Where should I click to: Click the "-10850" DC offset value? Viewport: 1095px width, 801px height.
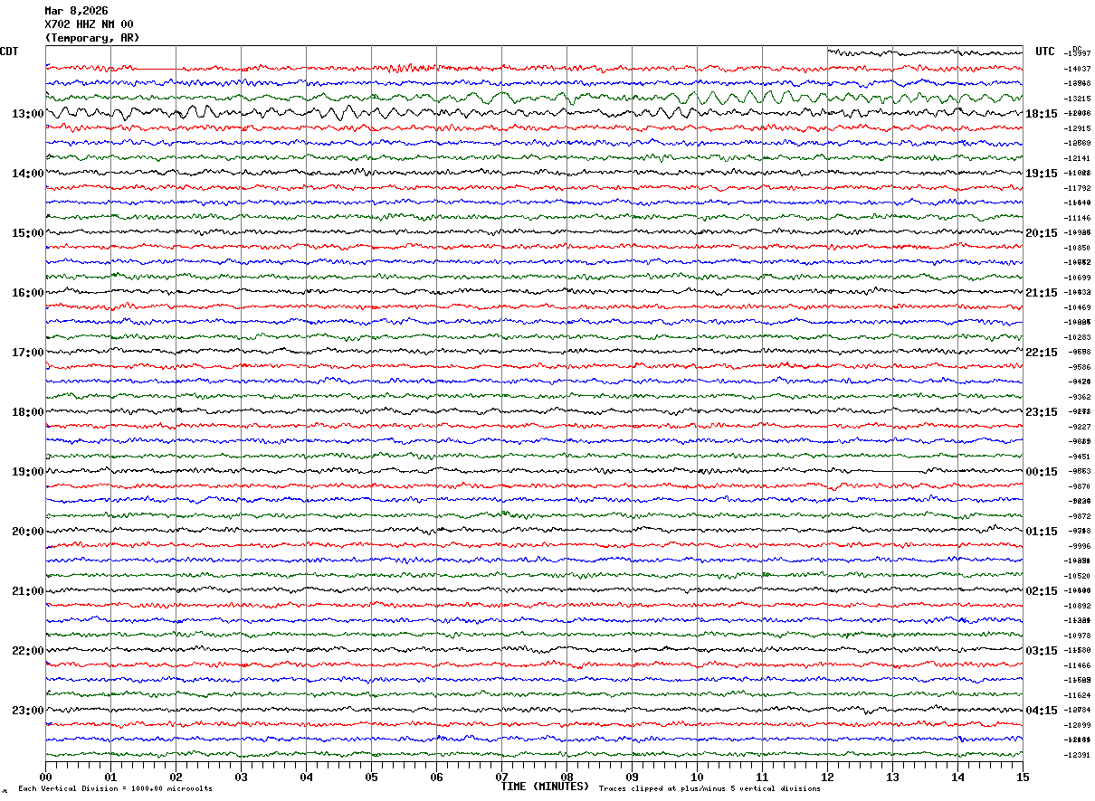pos(1077,248)
